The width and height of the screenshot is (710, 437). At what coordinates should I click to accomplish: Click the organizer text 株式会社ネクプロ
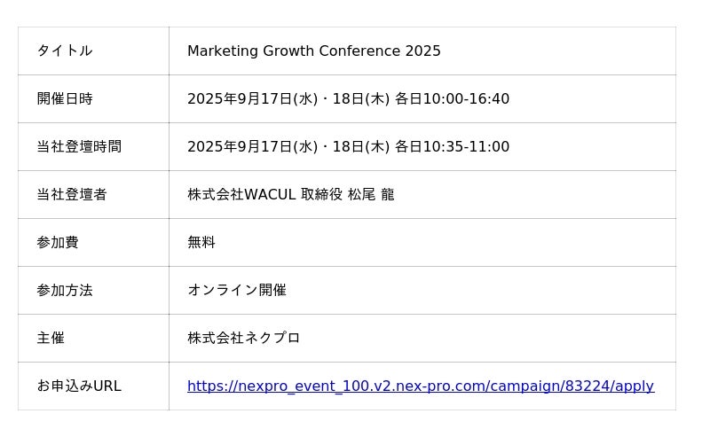243,339
